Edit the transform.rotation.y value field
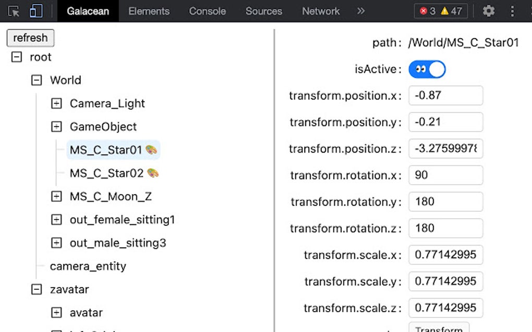This screenshot has width=532, height=332. point(445,202)
